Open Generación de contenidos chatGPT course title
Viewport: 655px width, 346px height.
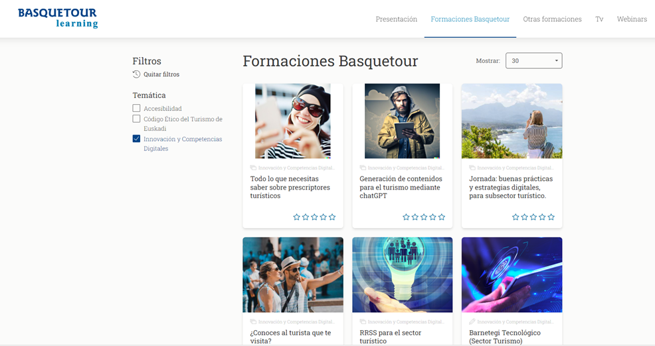click(401, 187)
